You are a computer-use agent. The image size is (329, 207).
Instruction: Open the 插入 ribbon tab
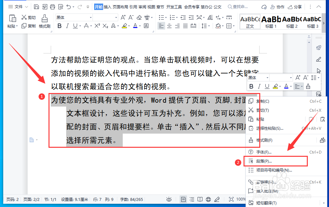tap(107, 7)
